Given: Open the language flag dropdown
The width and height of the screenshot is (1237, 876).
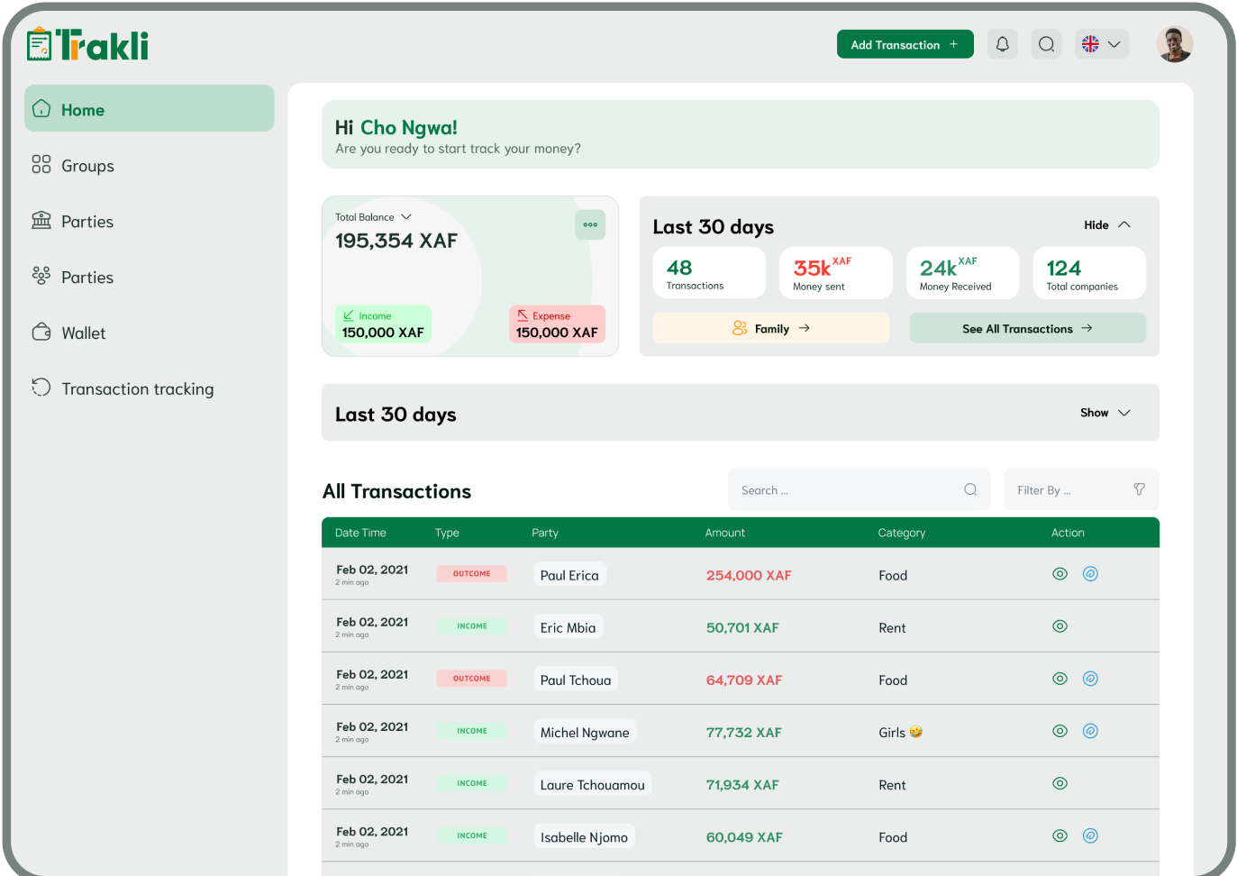Looking at the screenshot, I should click(x=1101, y=44).
